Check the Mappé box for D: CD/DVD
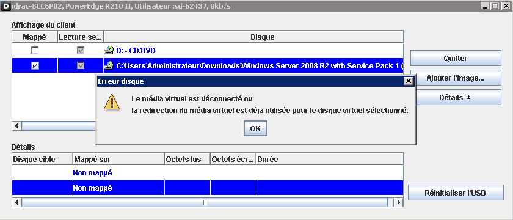The image size is (513, 220). click(34, 50)
